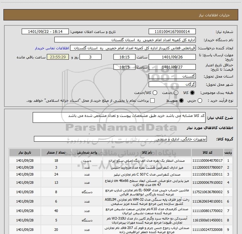Click product code 1112000067910002

coord(207,182)
